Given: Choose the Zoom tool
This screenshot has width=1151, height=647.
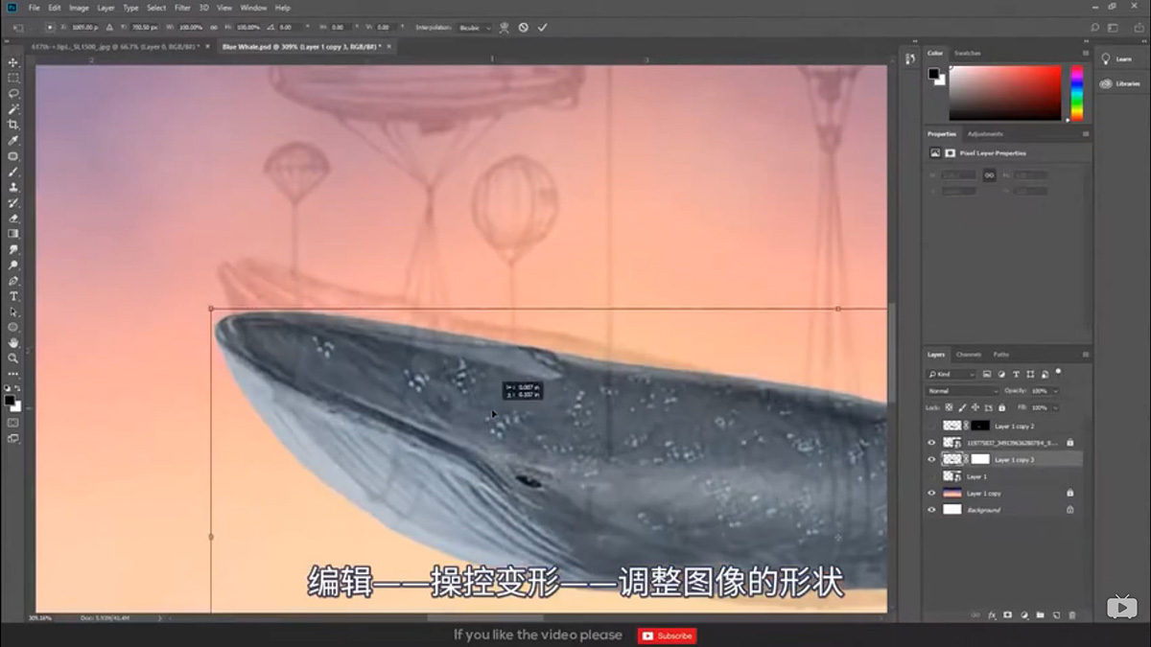Looking at the screenshot, I should pos(13,358).
